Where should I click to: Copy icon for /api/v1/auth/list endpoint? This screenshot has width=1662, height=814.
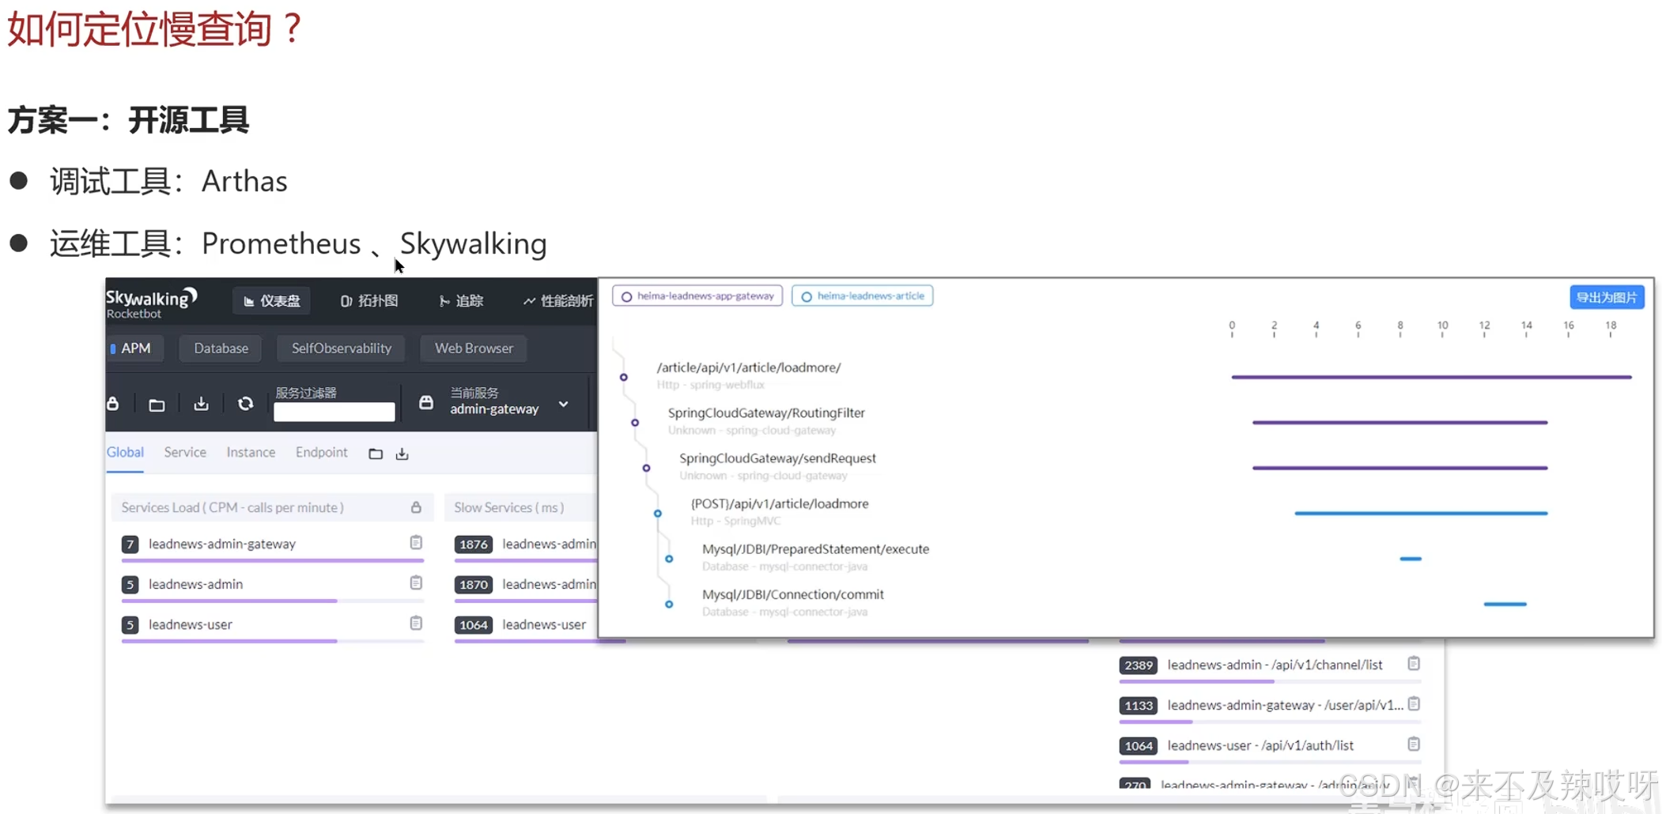click(1414, 744)
